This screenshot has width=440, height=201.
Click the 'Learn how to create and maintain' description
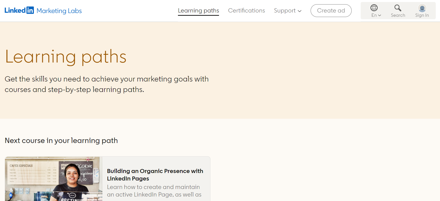[x=154, y=191]
